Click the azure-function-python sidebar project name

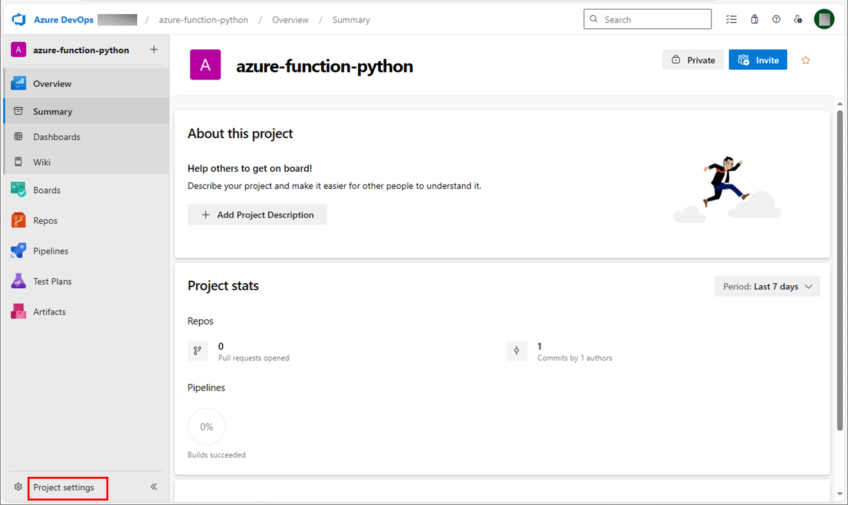pyautogui.click(x=81, y=50)
